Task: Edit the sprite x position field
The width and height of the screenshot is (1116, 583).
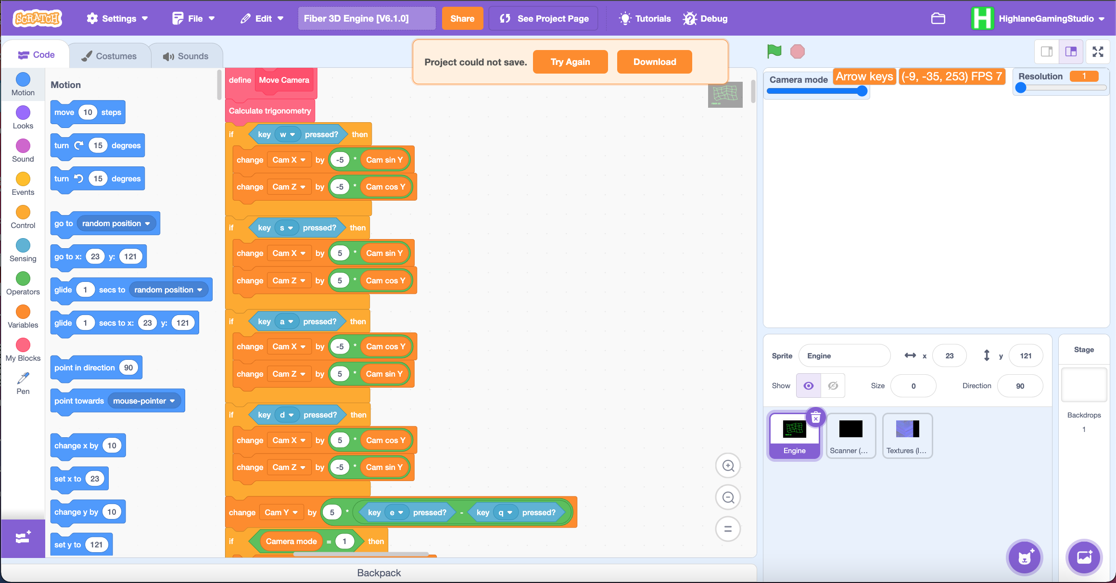Action: (950, 356)
